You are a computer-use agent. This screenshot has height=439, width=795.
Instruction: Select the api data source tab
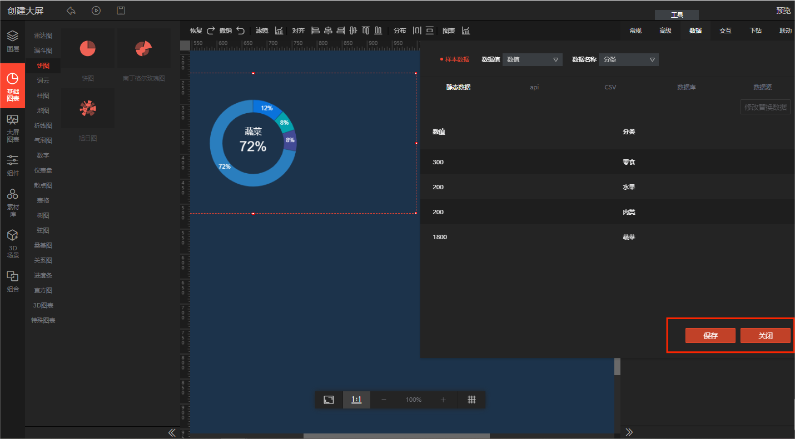[534, 87]
